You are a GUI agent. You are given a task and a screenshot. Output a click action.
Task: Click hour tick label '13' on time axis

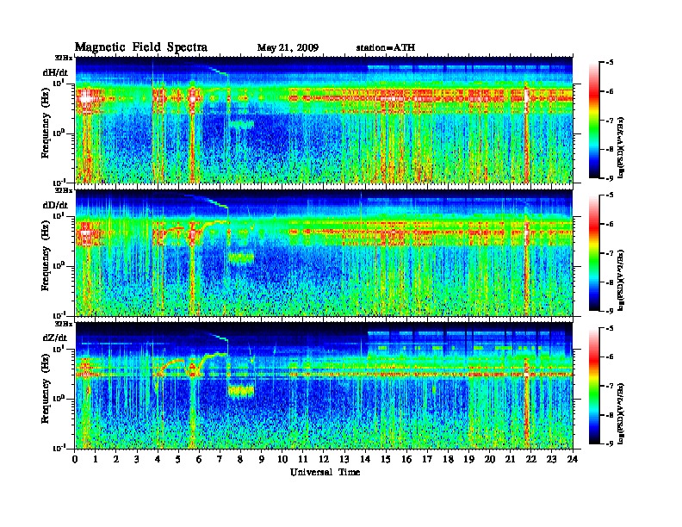click(x=344, y=460)
